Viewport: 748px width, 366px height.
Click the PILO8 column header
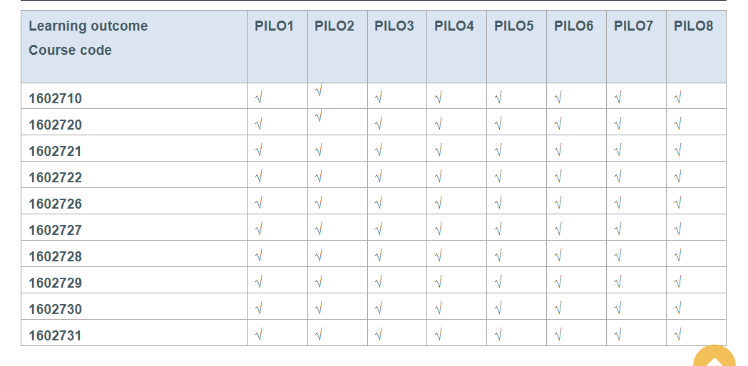click(x=693, y=26)
